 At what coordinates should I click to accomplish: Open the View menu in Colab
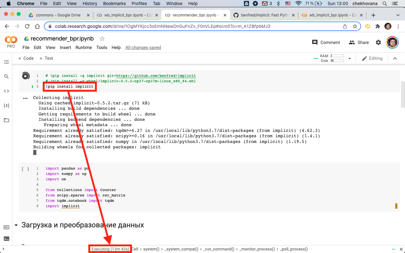[x=51, y=47]
